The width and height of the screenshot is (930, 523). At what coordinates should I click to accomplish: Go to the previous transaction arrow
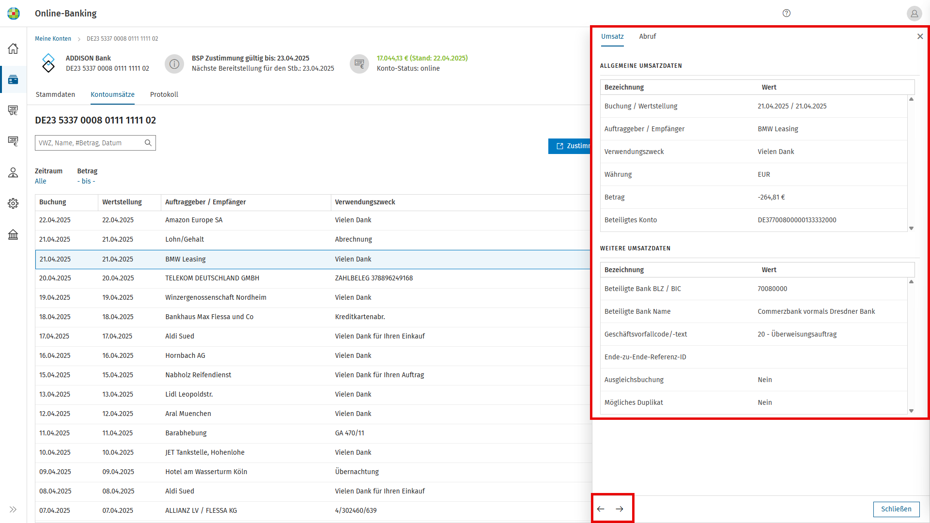point(601,509)
